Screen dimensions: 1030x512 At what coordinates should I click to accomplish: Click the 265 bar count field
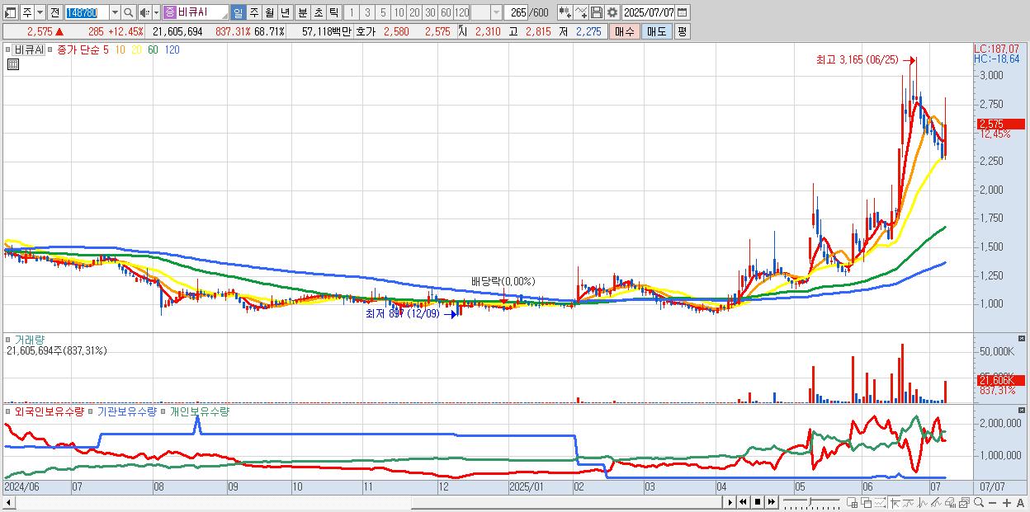click(x=515, y=12)
